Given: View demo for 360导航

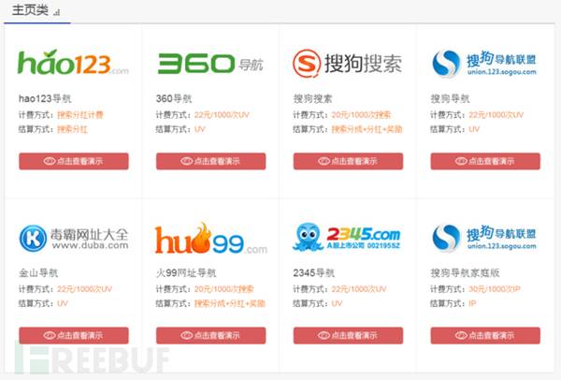Looking at the screenshot, I should (210, 161).
